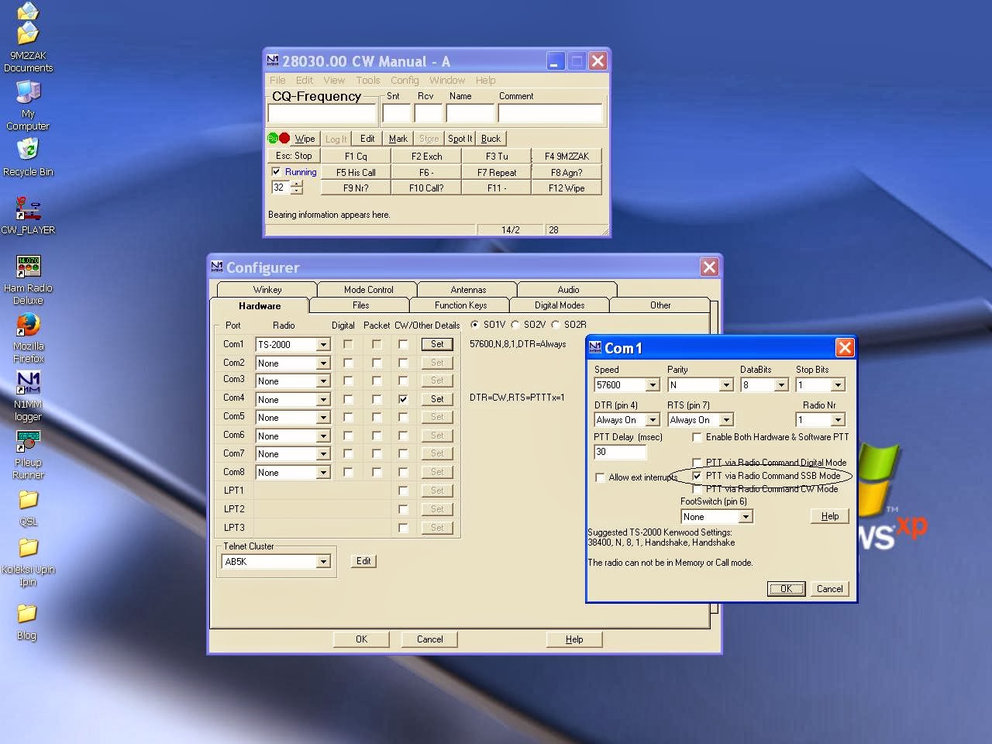Switch to Audio tab
Image resolution: width=992 pixels, height=744 pixels.
click(x=568, y=289)
